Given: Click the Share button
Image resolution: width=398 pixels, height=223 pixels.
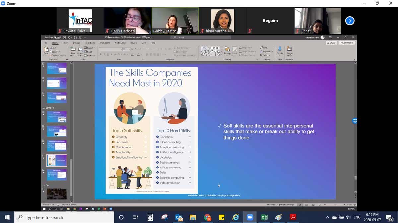Looking at the screenshot, I should 331,43.
